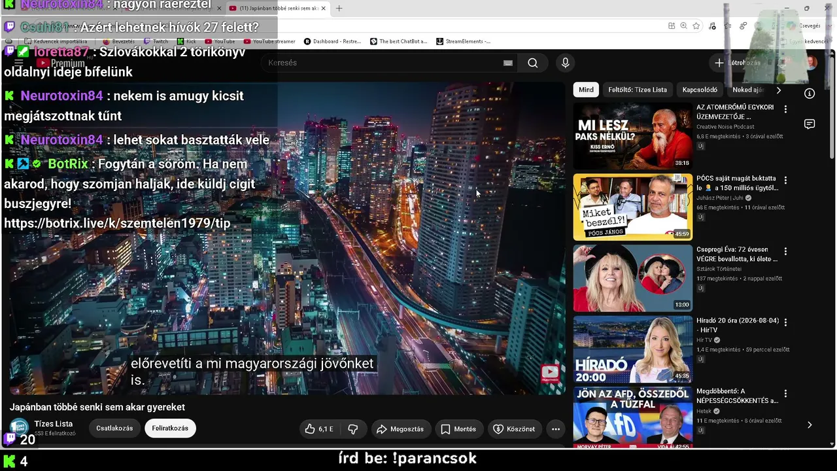
Task: Open the StreamElements bookmark
Action: 463,41
